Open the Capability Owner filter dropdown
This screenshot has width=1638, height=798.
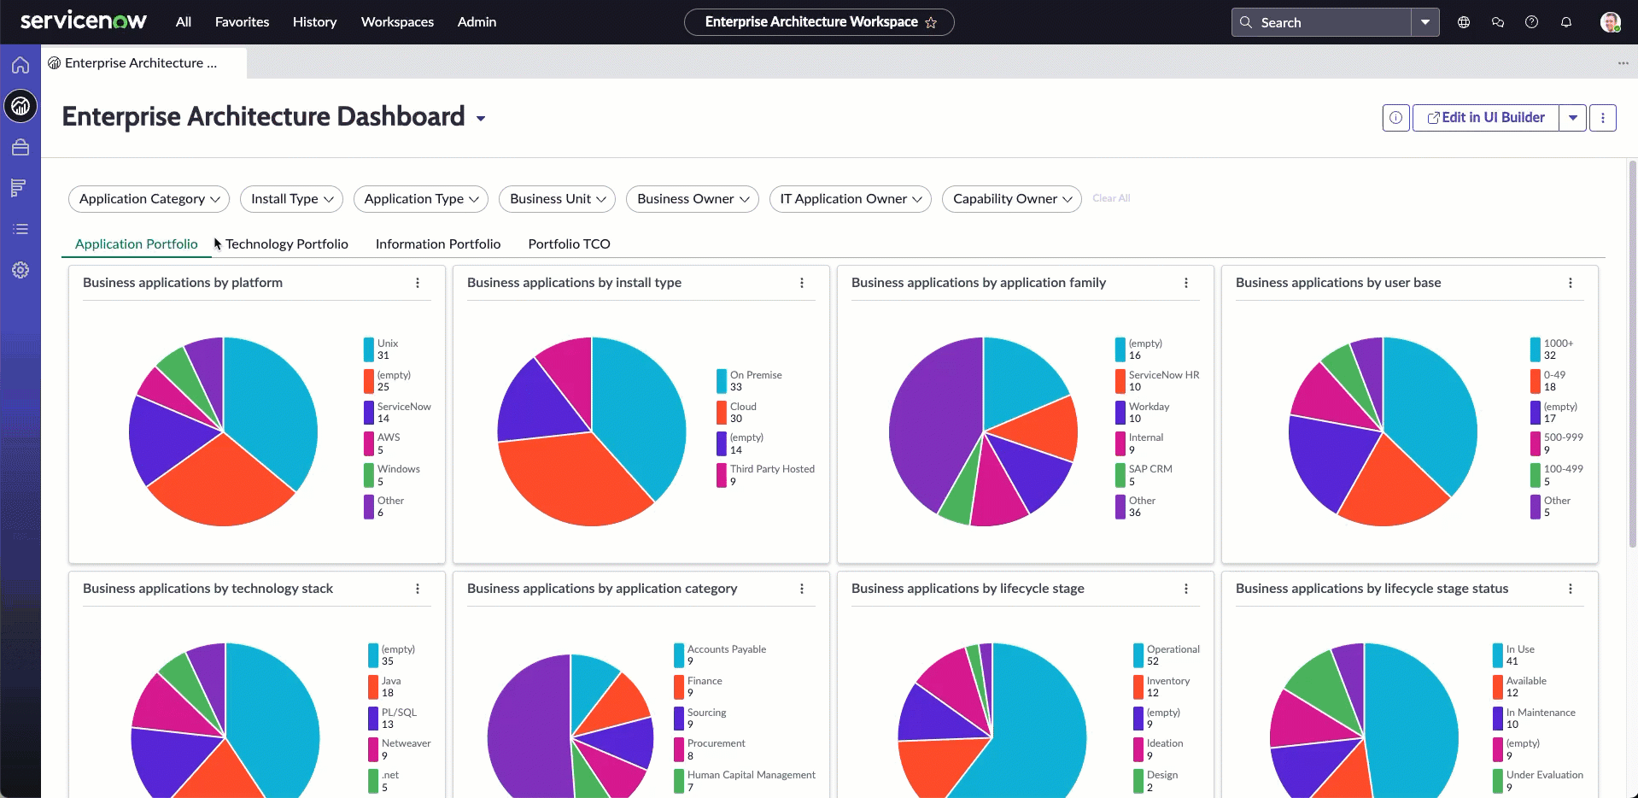point(1012,199)
